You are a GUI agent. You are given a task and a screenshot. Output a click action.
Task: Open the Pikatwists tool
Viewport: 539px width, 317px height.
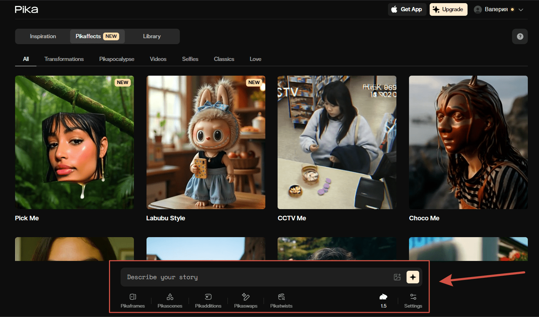(x=281, y=301)
